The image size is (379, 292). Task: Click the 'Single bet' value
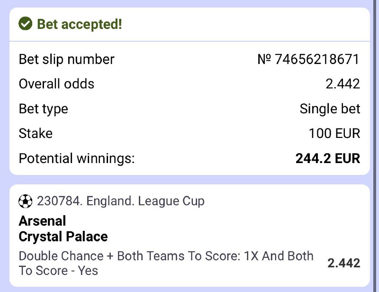click(330, 109)
